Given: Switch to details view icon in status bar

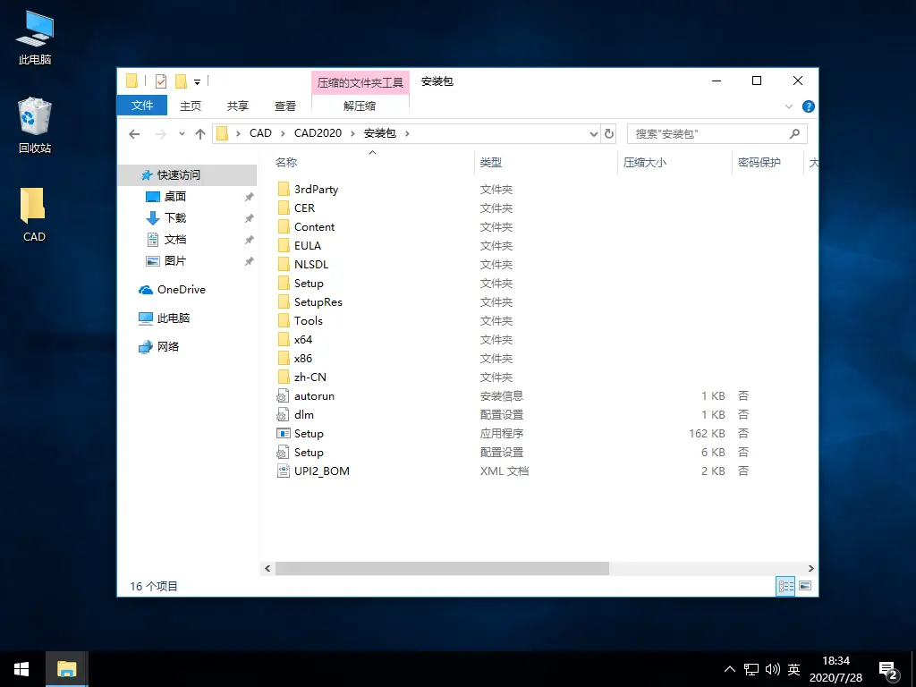Looking at the screenshot, I should click(785, 585).
